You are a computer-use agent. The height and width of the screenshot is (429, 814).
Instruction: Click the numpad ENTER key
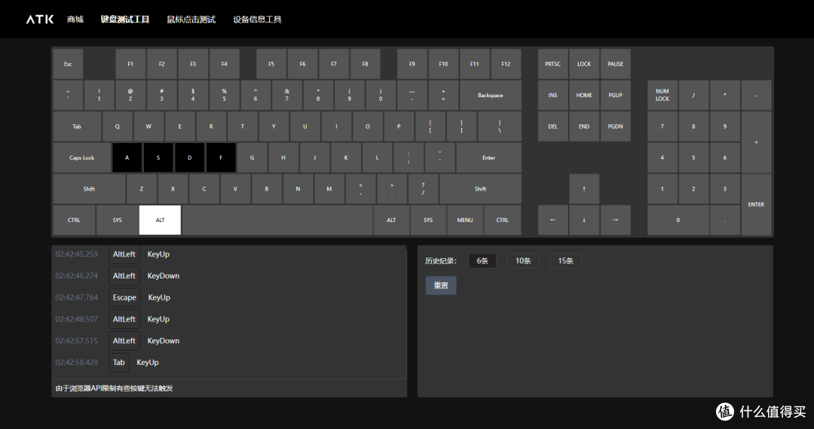click(x=756, y=204)
